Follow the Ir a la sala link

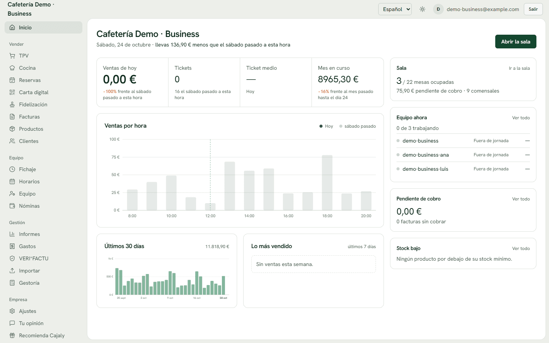519,68
